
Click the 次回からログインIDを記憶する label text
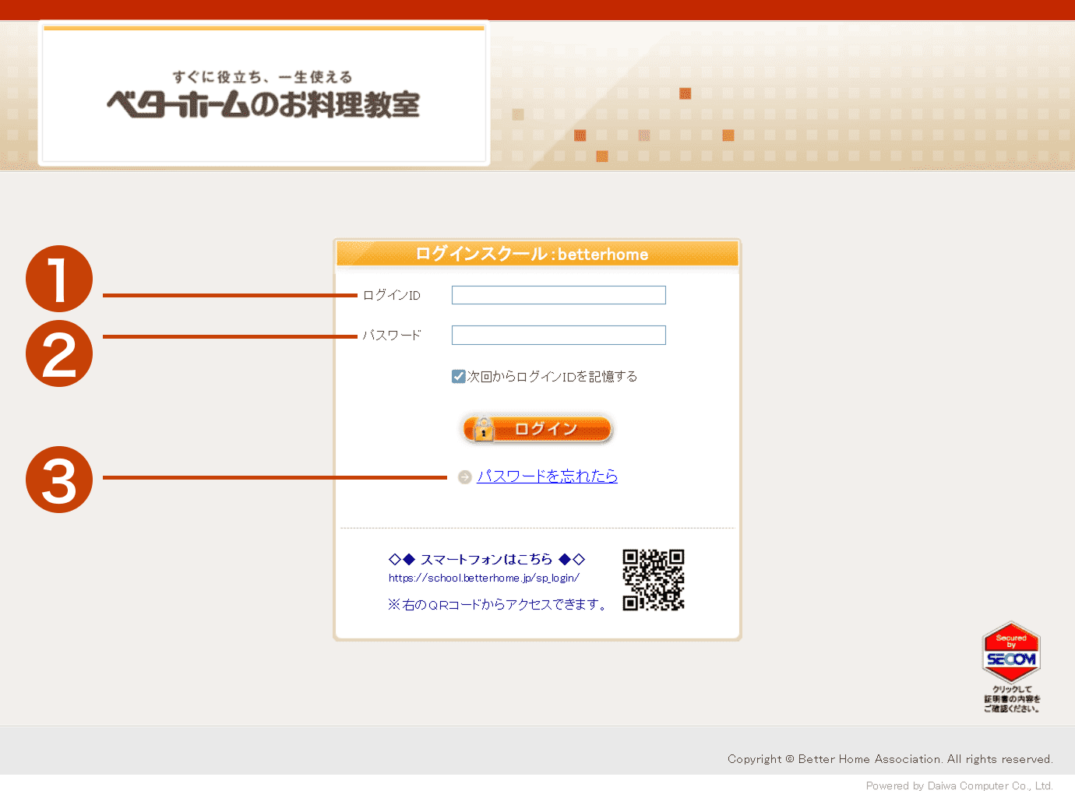552,377
